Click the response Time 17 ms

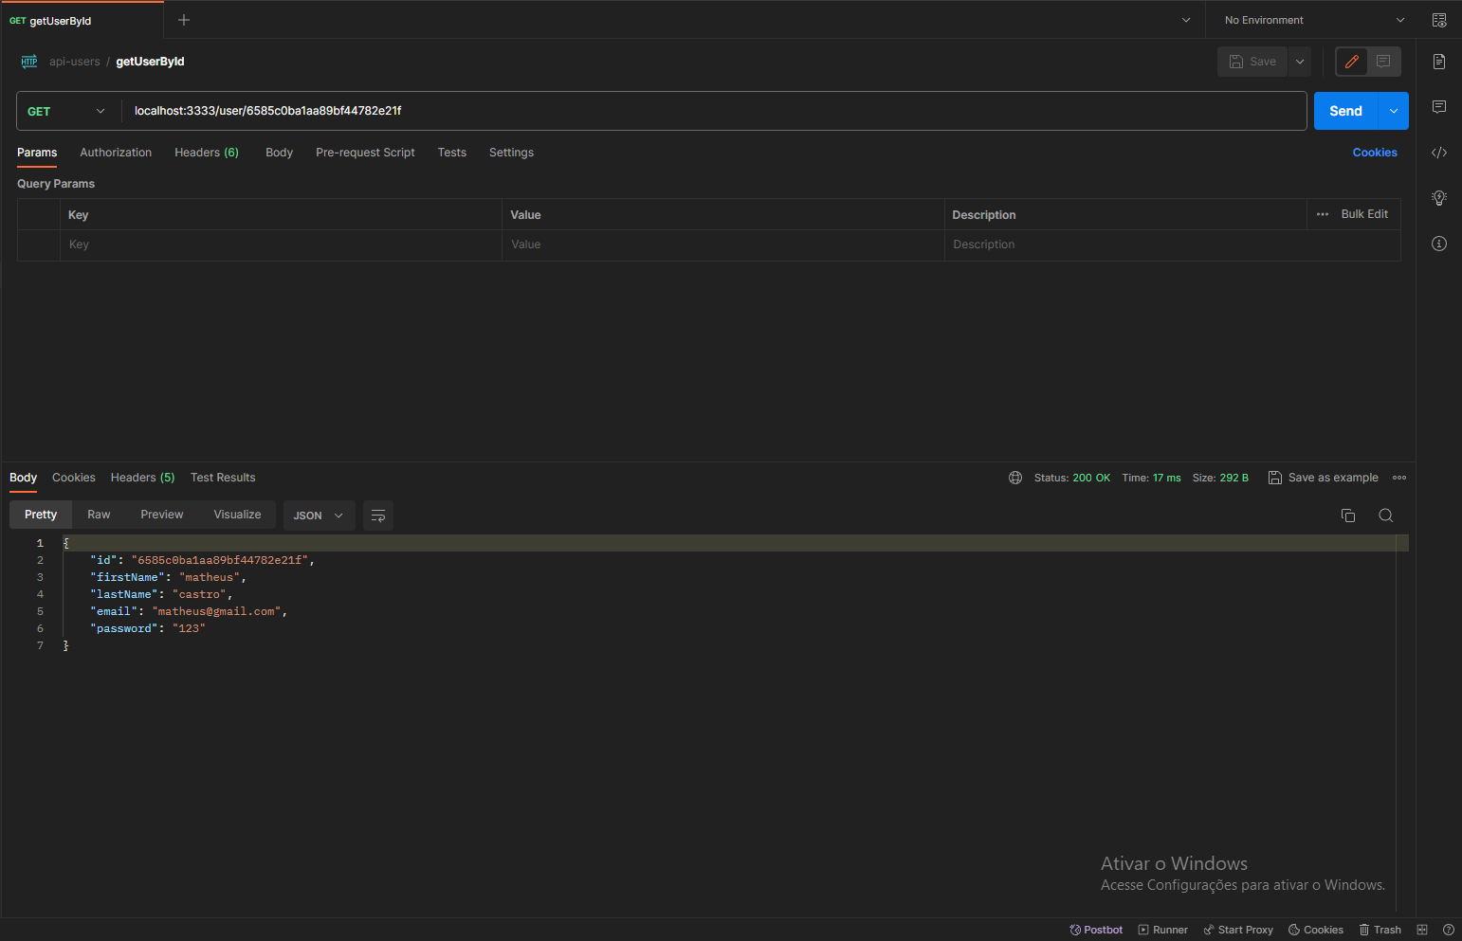(1151, 478)
